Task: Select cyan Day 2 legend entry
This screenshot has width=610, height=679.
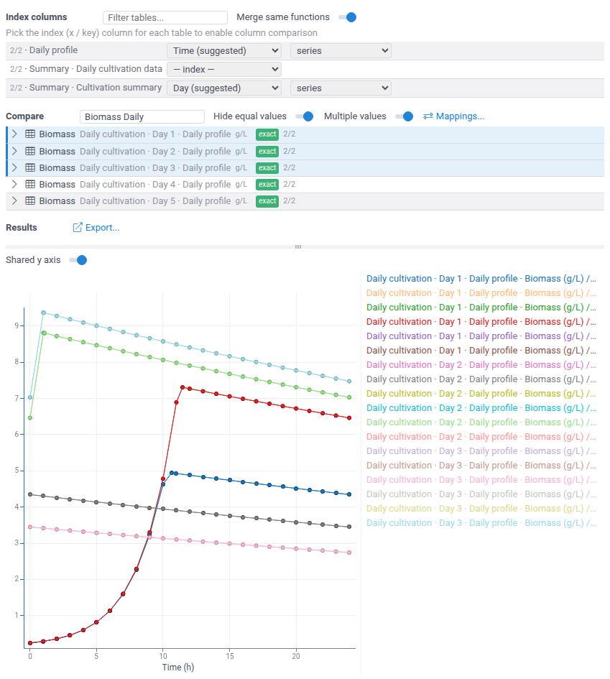Action: [x=481, y=408]
